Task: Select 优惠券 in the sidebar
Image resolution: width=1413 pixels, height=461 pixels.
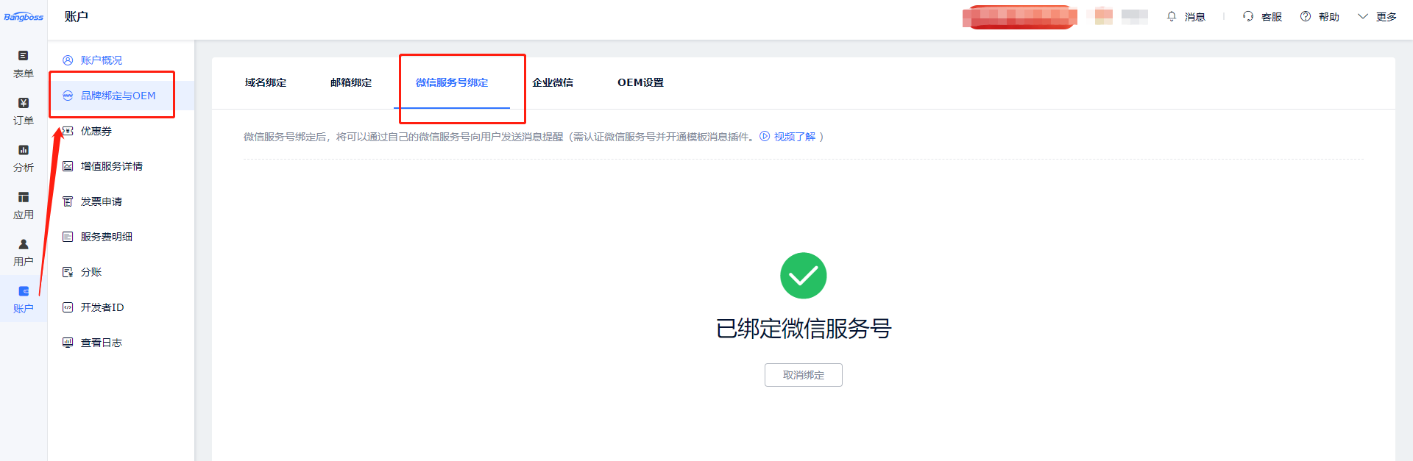Action: (96, 131)
